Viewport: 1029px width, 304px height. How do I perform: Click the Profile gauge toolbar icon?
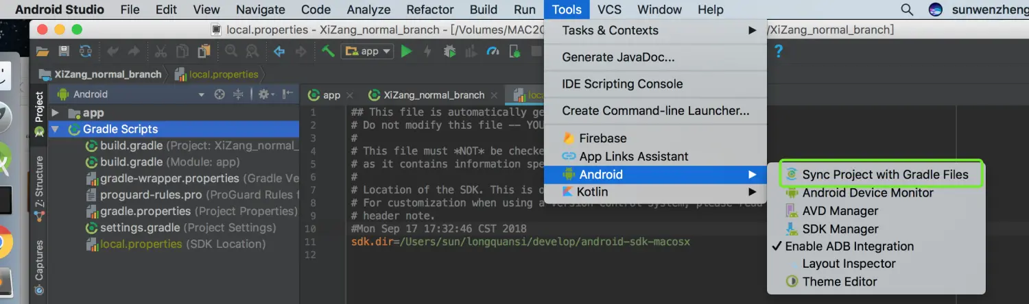pos(493,51)
